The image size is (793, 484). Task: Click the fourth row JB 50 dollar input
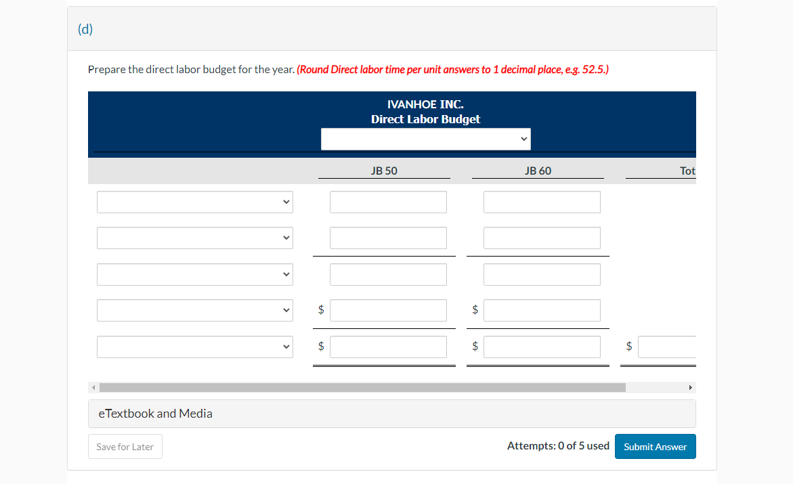(388, 310)
